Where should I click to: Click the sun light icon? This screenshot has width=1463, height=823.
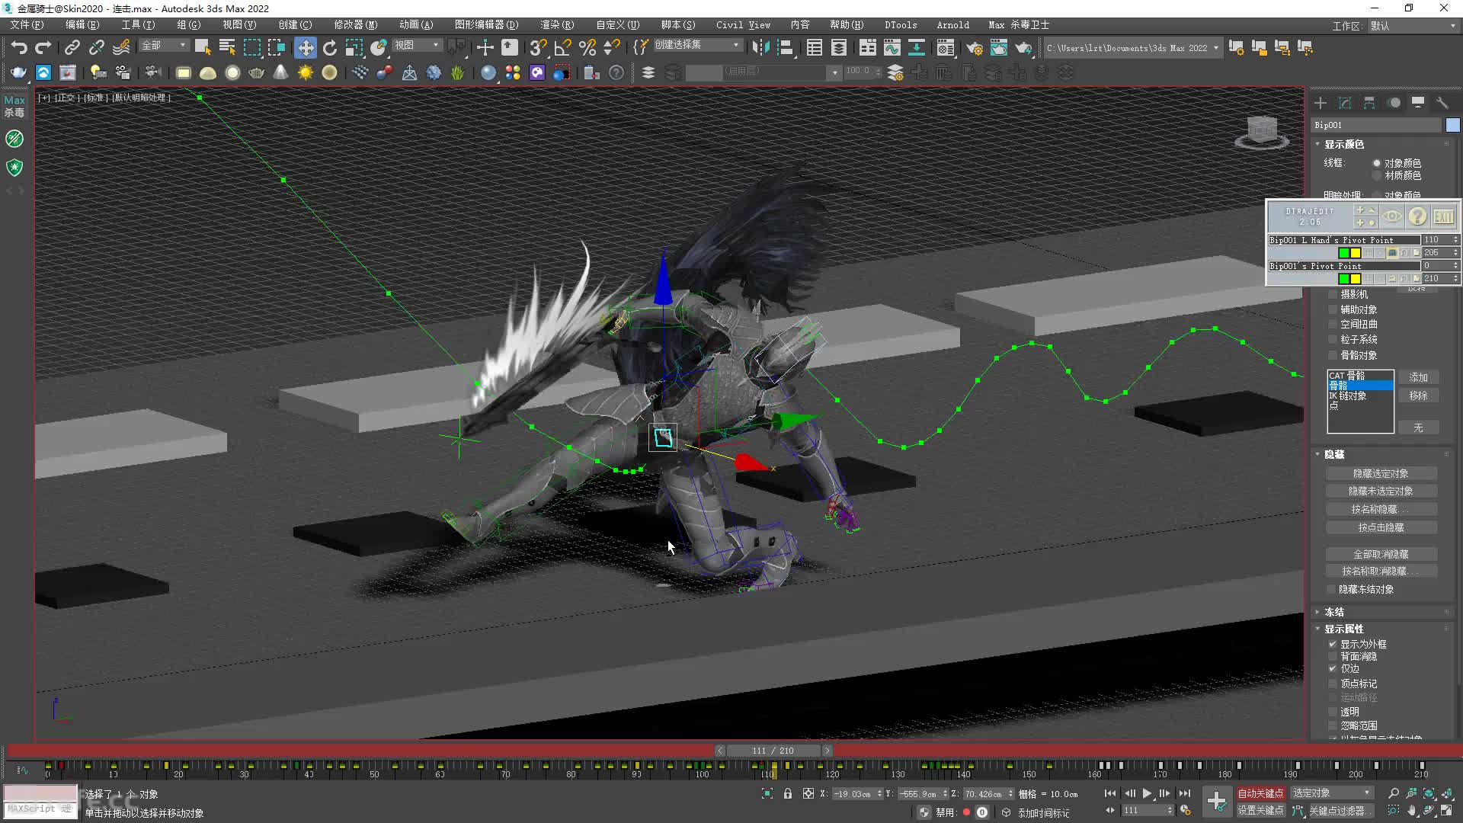click(x=306, y=72)
